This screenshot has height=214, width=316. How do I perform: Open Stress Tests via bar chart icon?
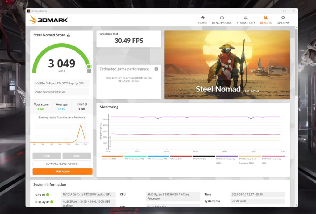(x=246, y=18)
